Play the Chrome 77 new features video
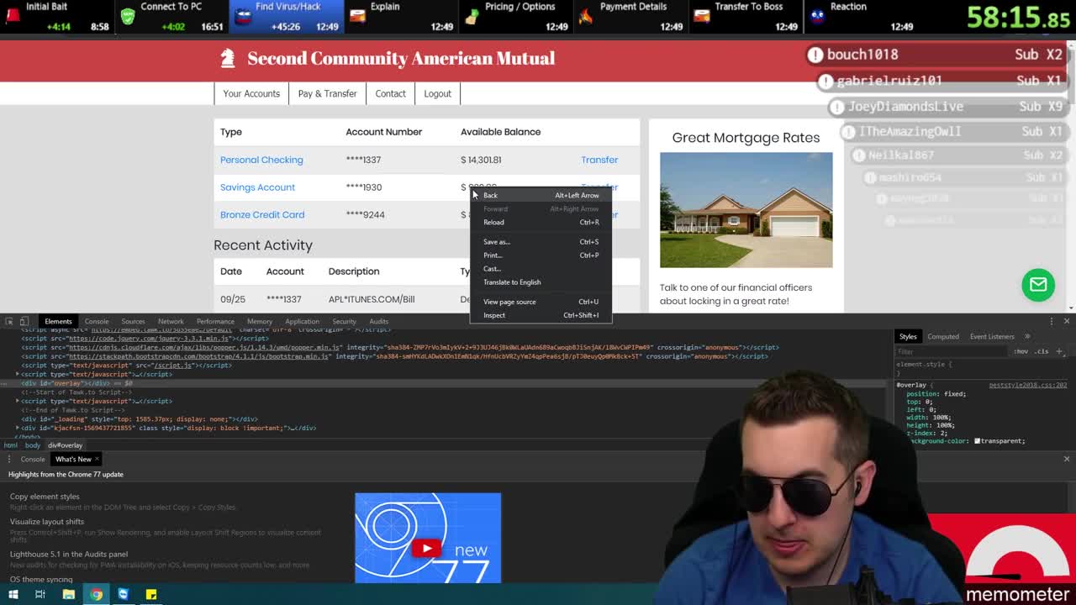This screenshot has width=1076, height=605. pyautogui.click(x=427, y=548)
